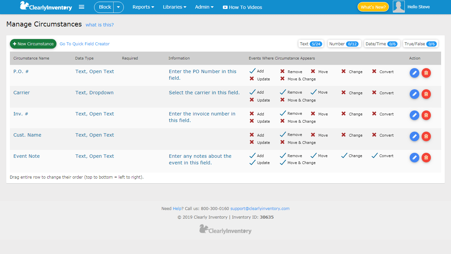Screen dimensions: 451x254
Task: Toggle Convert event for Event Note row
Action: 375,156
